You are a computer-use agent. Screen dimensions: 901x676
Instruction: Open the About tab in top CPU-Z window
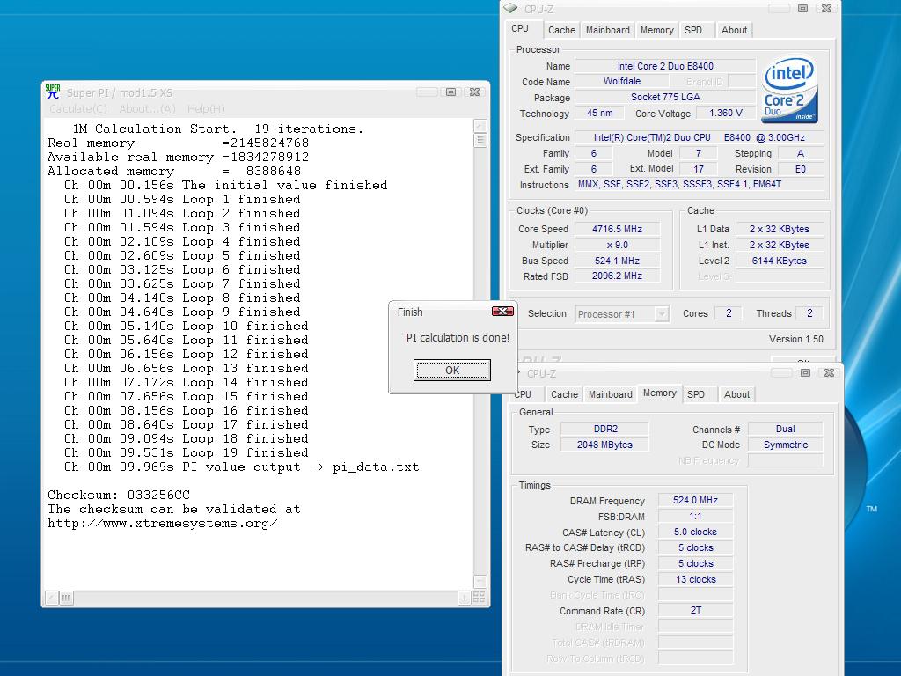[734, 30]
